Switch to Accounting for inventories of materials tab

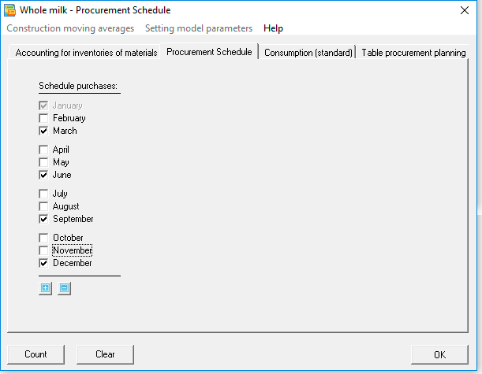[86, 53]
